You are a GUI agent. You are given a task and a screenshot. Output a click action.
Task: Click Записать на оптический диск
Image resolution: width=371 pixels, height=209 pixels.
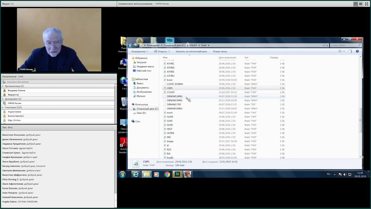(191, 51)
